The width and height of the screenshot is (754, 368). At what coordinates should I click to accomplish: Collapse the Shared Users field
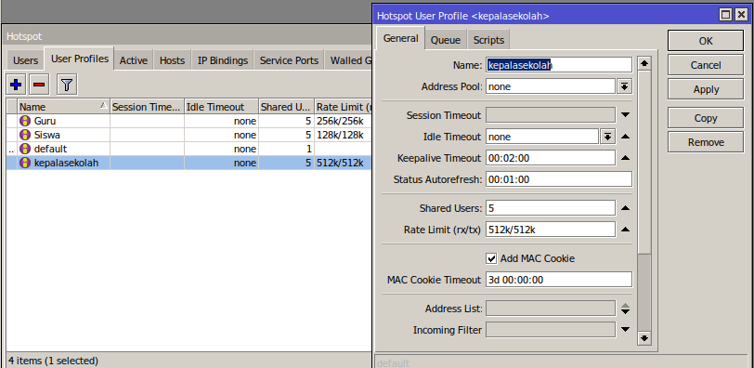[x=625, y=208]
